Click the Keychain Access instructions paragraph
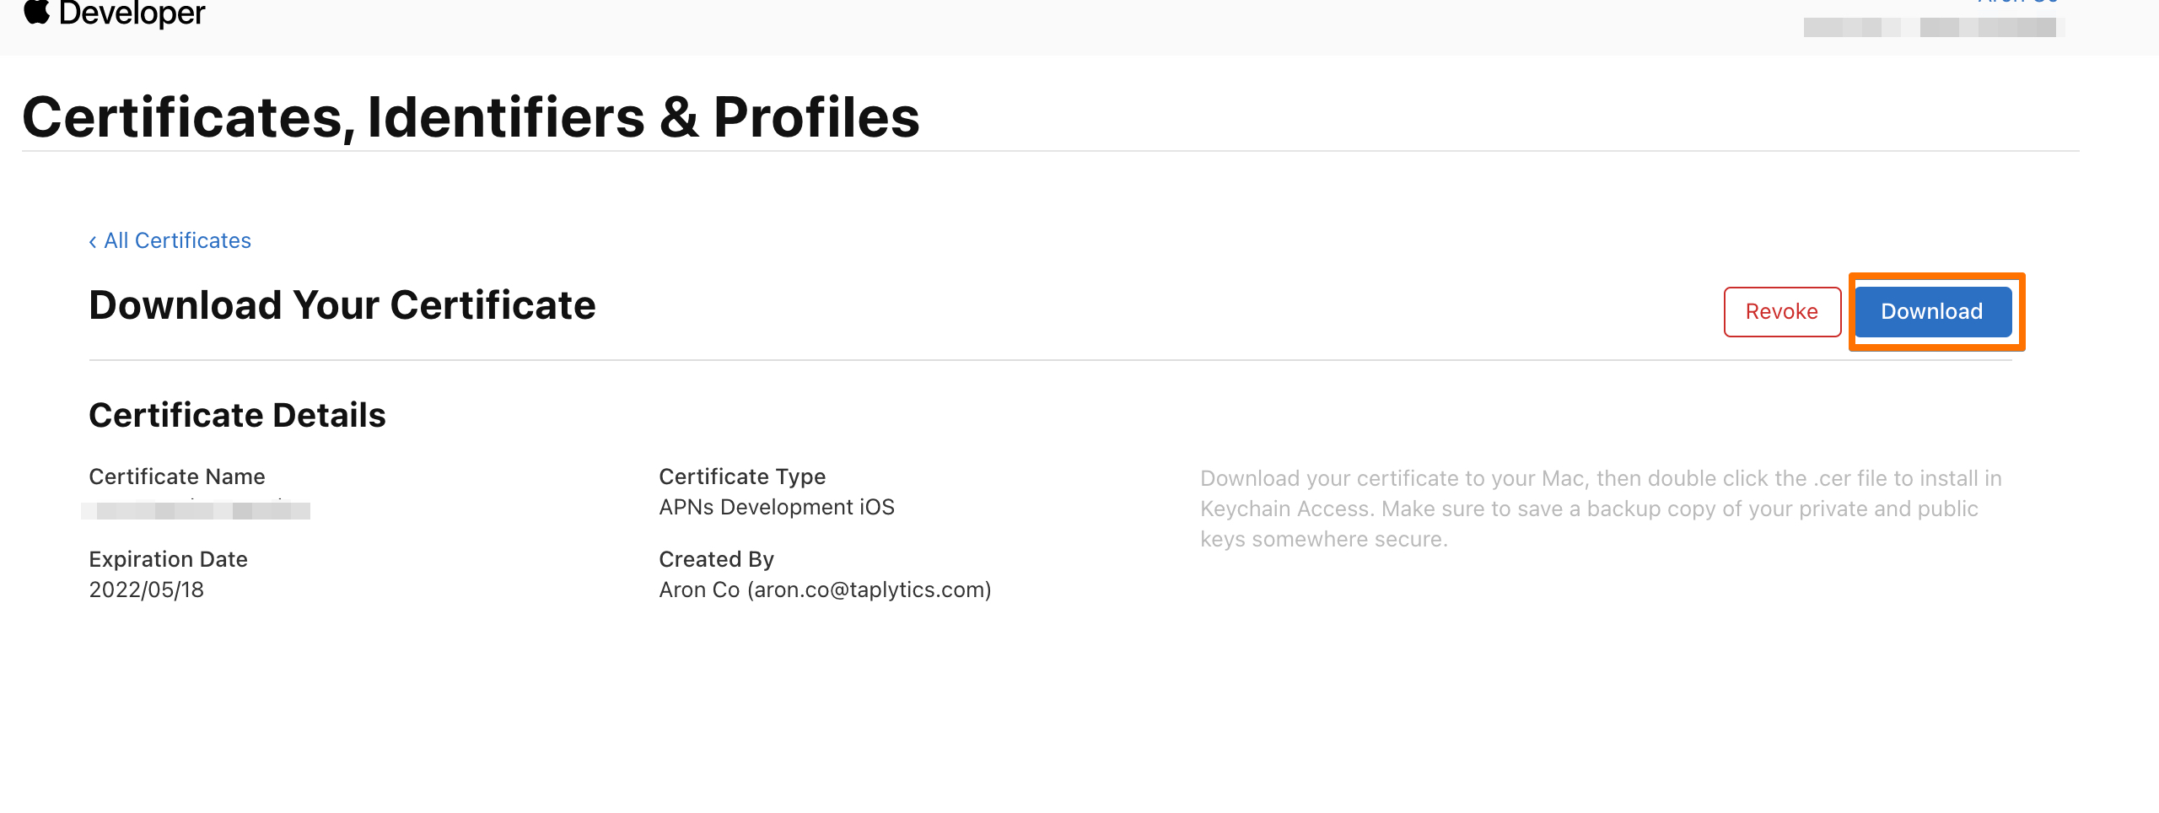2159x813 pixels. point(1600,509)
